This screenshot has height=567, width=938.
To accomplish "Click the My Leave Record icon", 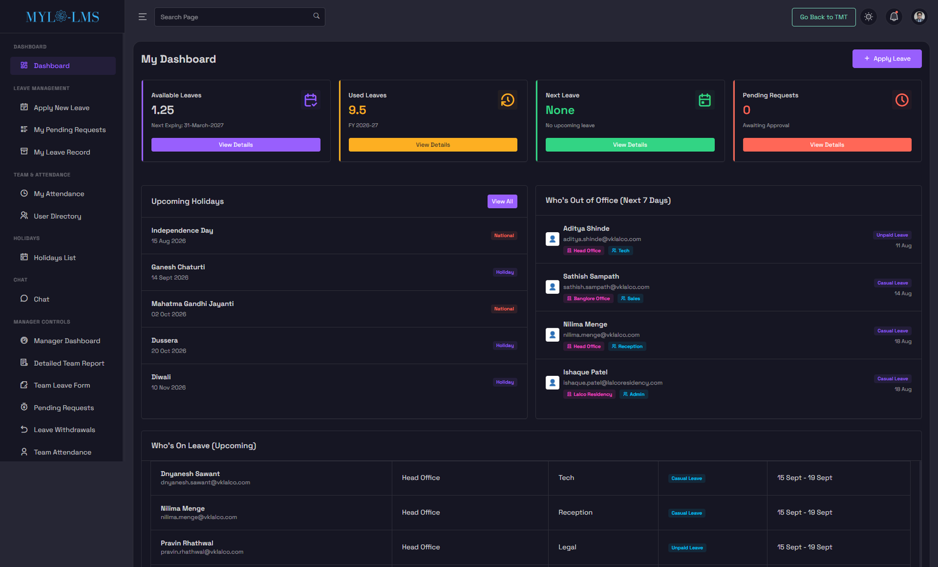I will [x=24, y=151].
